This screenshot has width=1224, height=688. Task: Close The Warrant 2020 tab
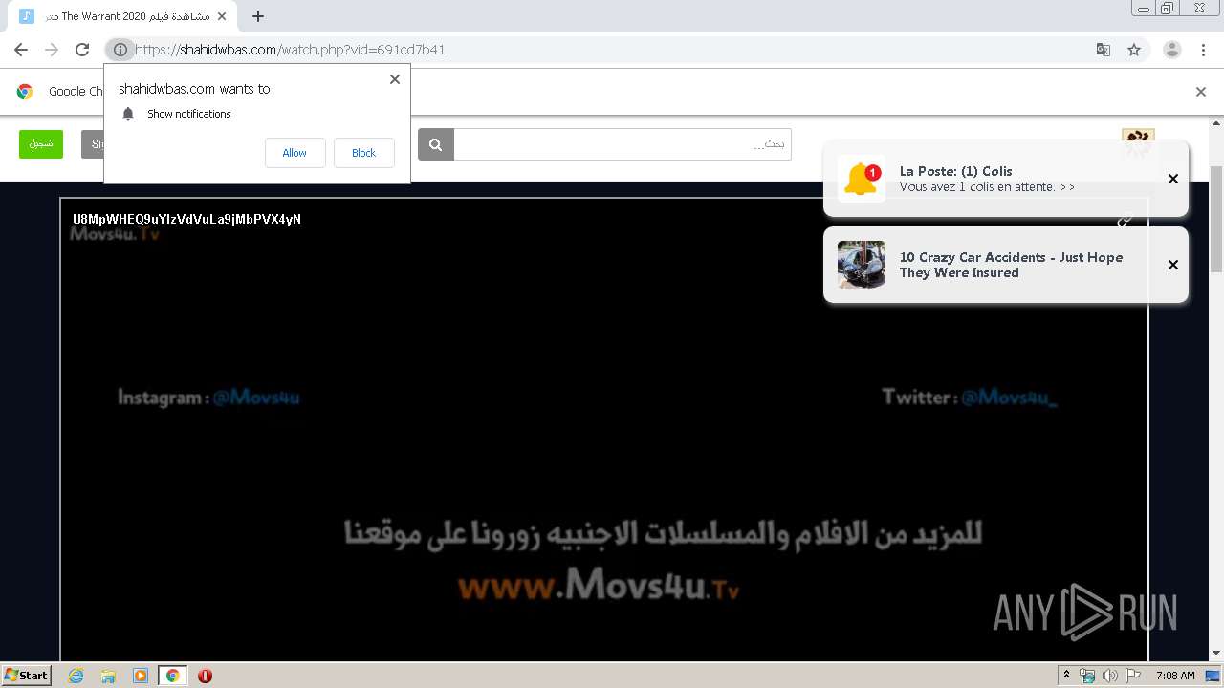223,16
